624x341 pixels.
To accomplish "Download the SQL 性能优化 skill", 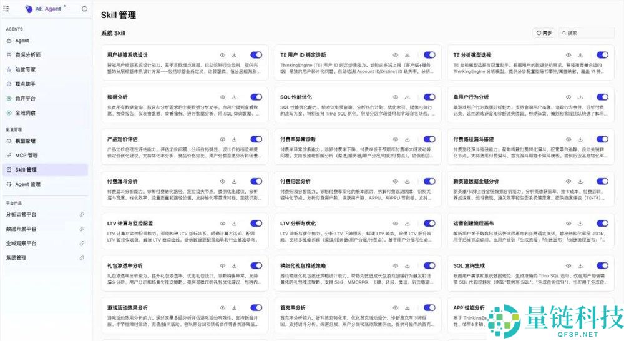I will point(407,97).
